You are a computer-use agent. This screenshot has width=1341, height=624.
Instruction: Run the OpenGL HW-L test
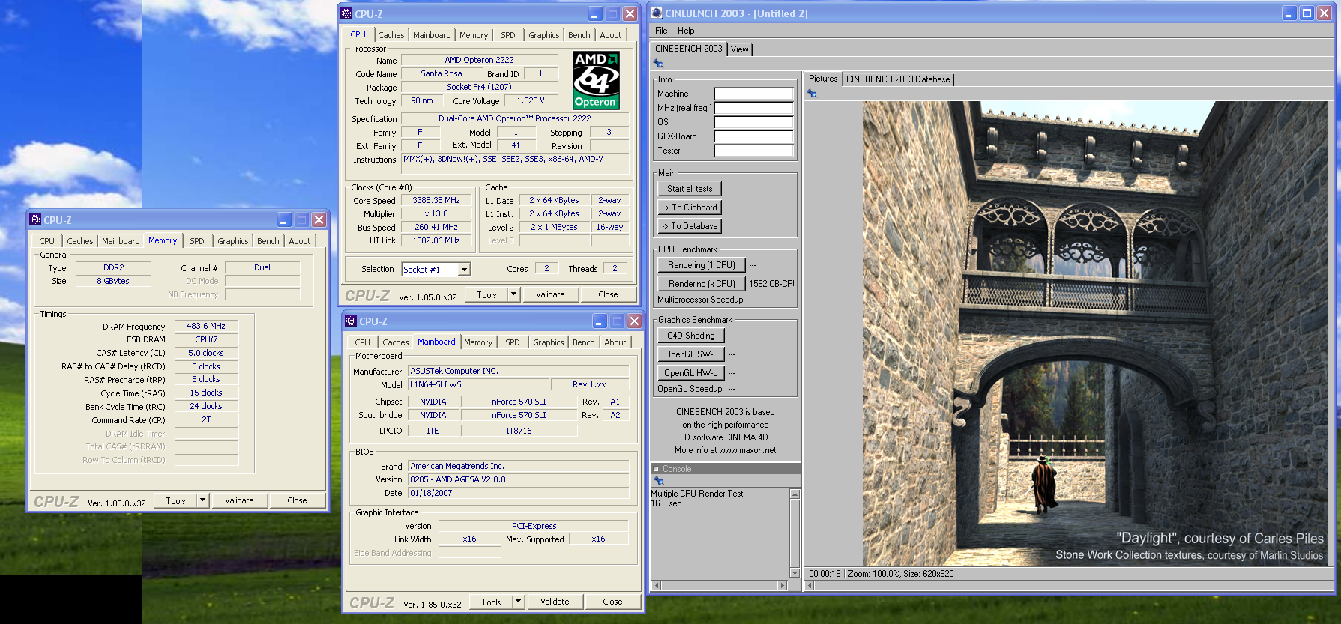click(x=691, y=373)
